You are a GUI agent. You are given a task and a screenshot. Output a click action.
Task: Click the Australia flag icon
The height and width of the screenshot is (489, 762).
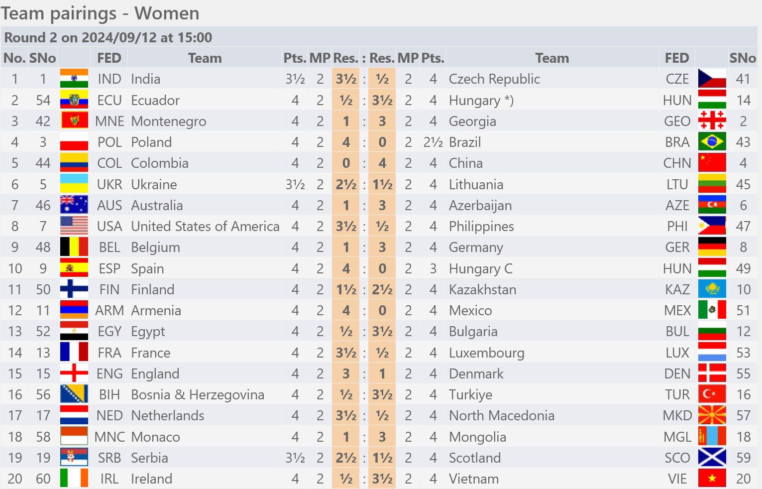[74, 205]
